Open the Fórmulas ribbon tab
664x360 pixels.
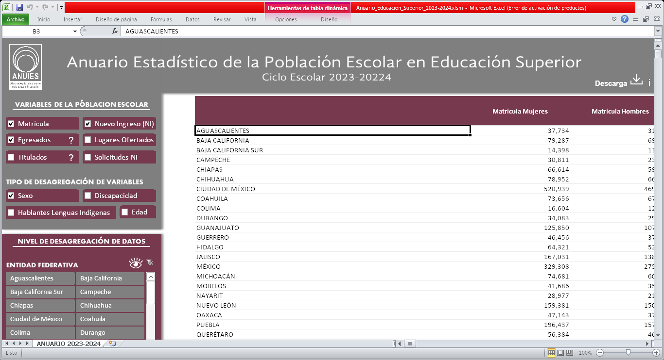[161, 19]
